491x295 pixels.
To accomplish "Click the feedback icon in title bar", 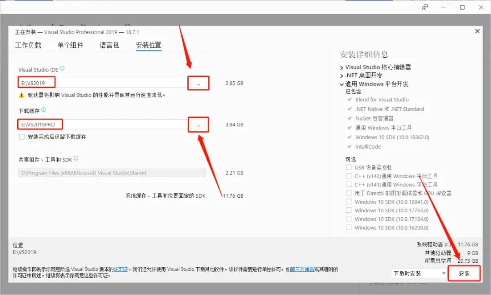I will 425,8.
